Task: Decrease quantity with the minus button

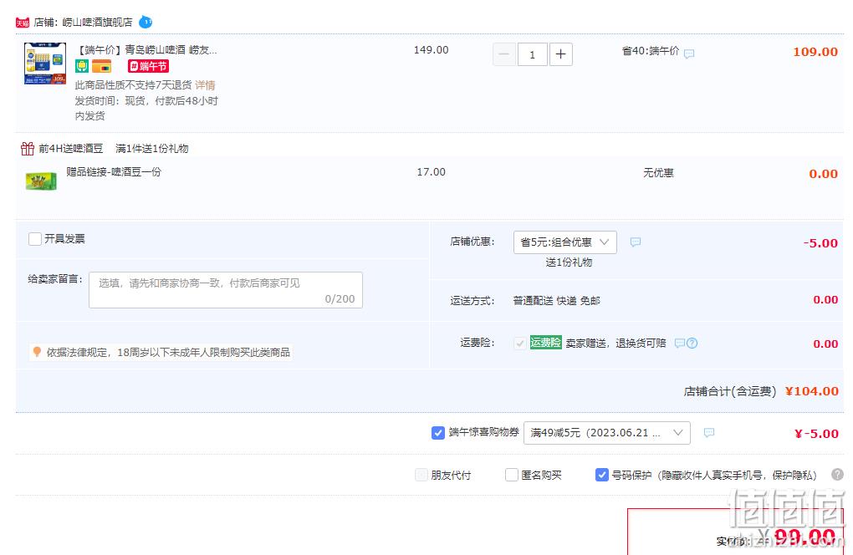Action: tap(504, 54)
